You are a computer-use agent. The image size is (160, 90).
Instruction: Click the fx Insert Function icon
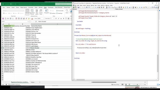pos(36,21)
